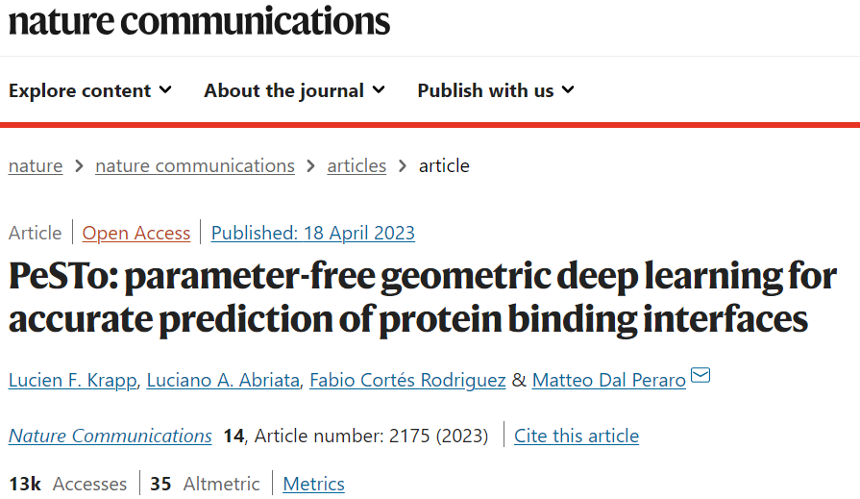This screenshot has height=499, width=860.
Task: Open the nature communications breadcrumb link
Action: [x=195, y=165]
